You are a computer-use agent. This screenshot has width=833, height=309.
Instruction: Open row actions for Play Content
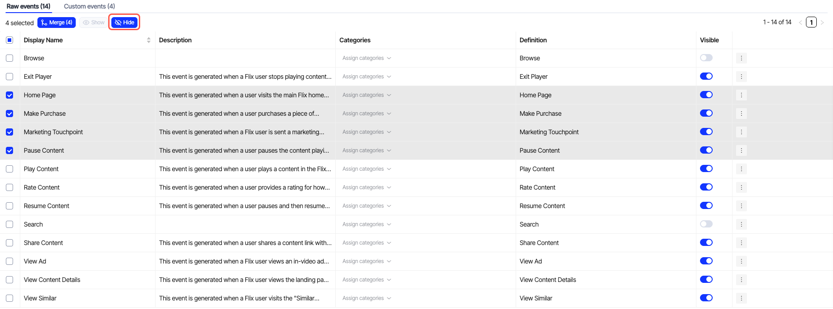tap(741, 169)
